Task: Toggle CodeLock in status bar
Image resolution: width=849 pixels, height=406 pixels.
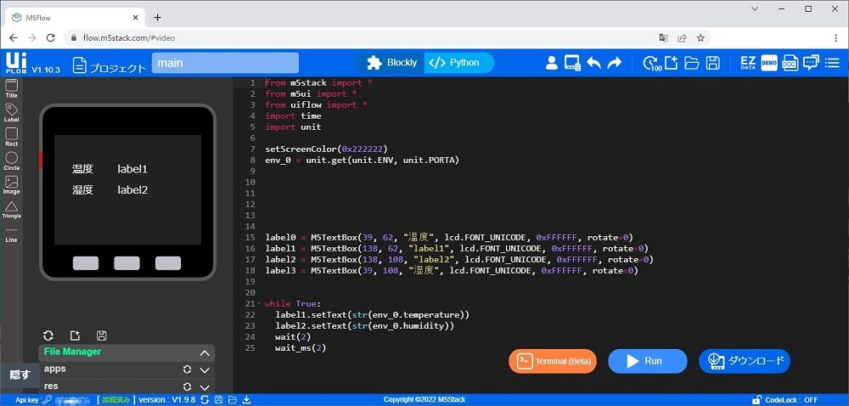Action: pos(785,400)
